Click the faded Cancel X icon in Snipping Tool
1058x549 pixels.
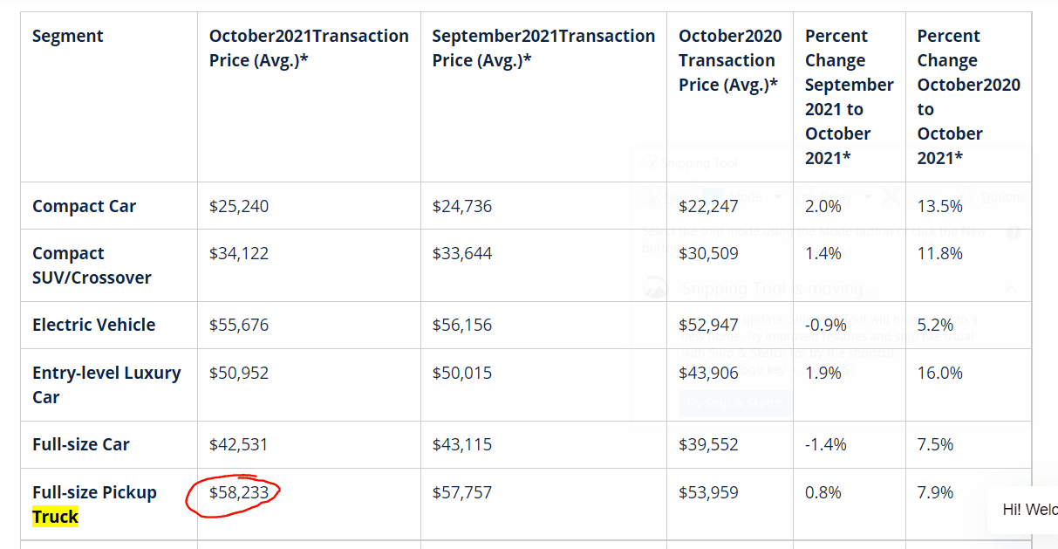[x=891, y=196]
